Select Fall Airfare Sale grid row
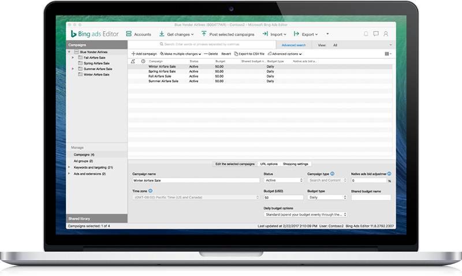This screenshot has height=276, width=462. (x=260, y=76)
